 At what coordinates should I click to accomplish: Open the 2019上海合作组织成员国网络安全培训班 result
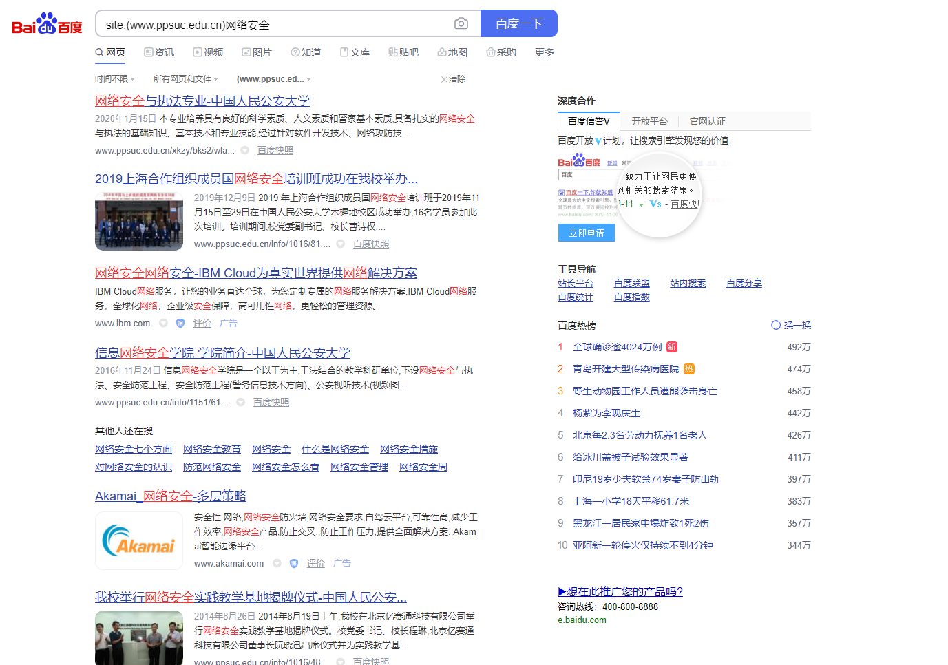click(x=256, y=179)
